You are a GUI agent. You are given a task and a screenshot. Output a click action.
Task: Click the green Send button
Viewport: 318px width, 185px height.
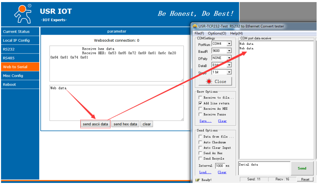pos(302,168)
